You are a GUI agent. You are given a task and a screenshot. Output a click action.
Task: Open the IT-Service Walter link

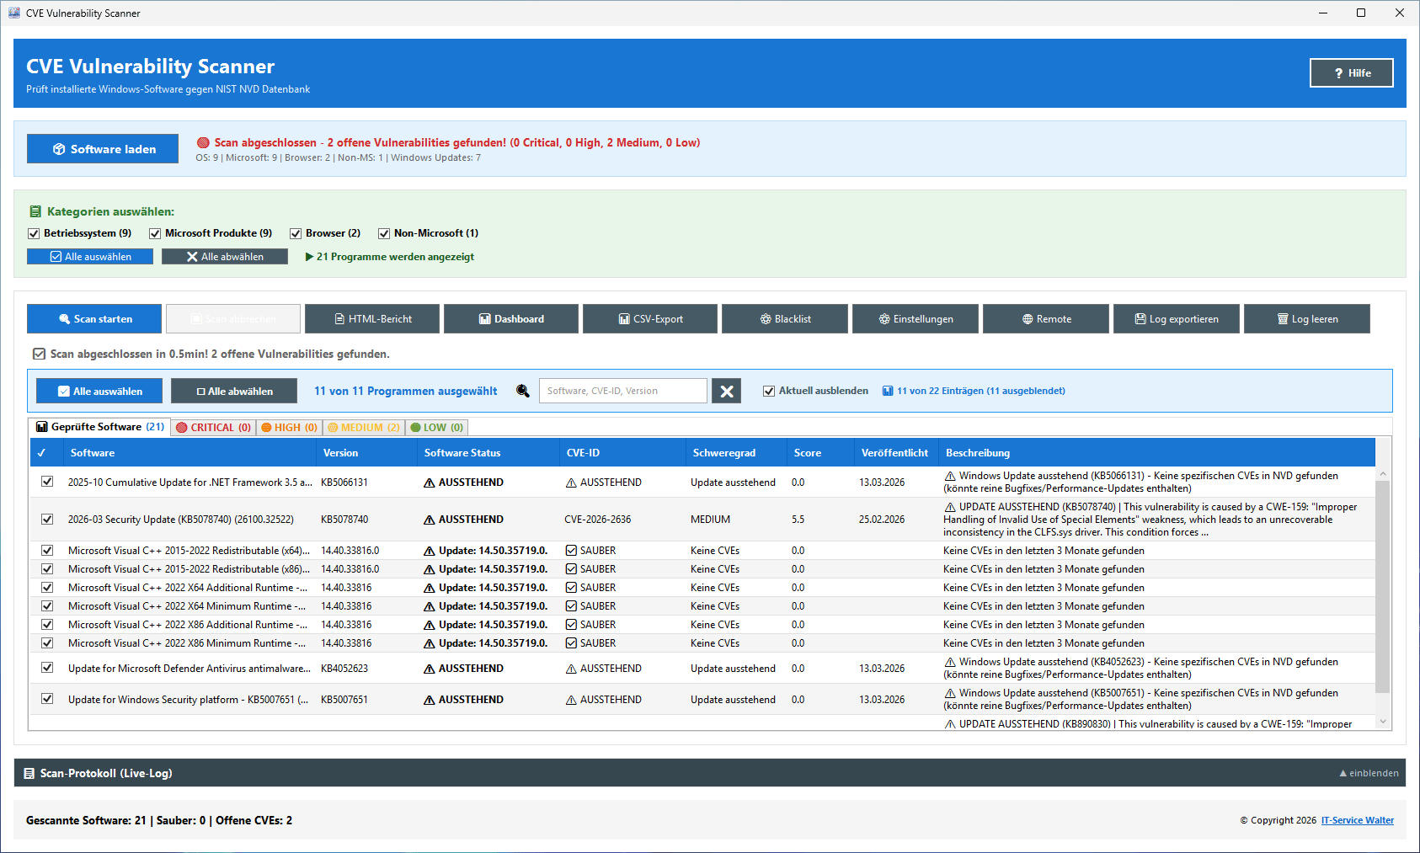pyautogui.click(x=1357, y=820)
